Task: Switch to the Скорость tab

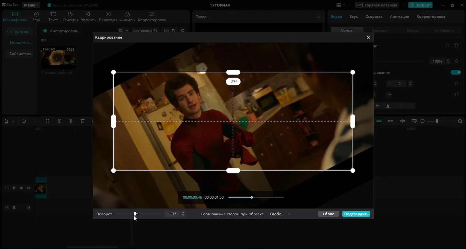Action: 374,17
